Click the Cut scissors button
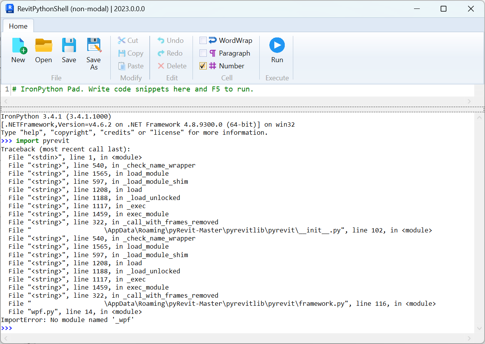485x344 pixels. (x=128, y=41)
